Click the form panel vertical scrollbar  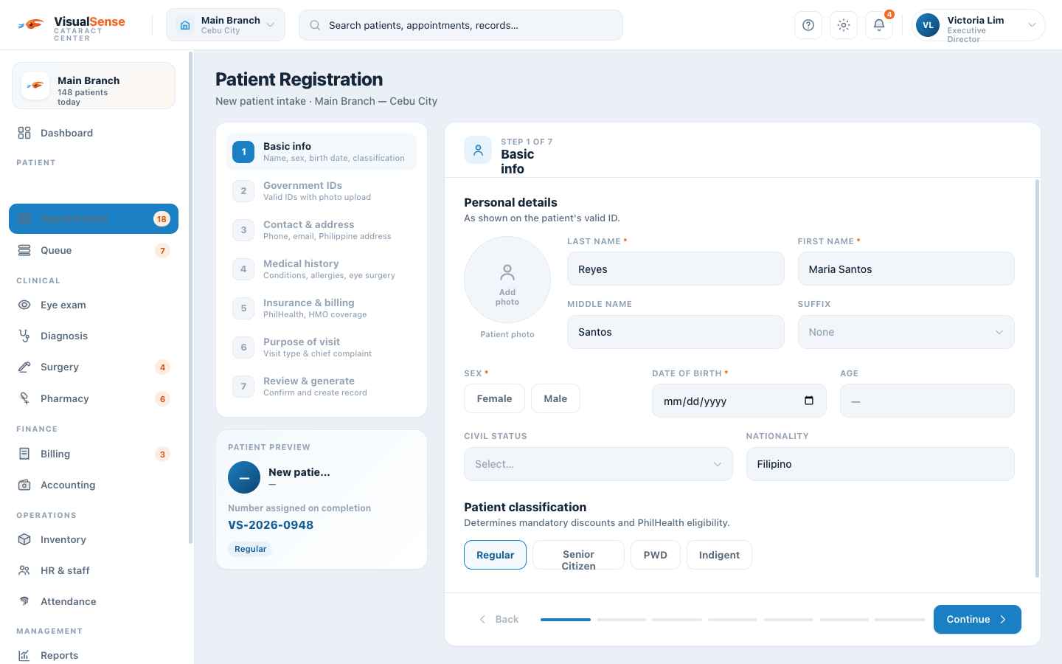click(1037, 378)
